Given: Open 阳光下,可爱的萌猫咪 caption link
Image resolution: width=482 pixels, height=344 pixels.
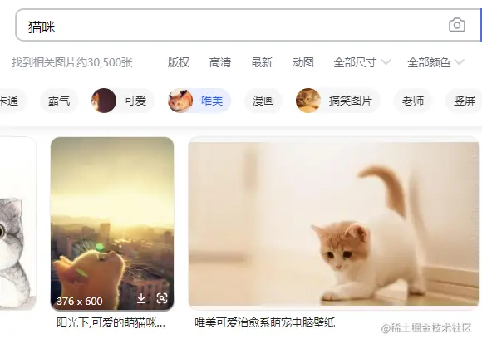Looking at the screenshot, I should point(111,322).
